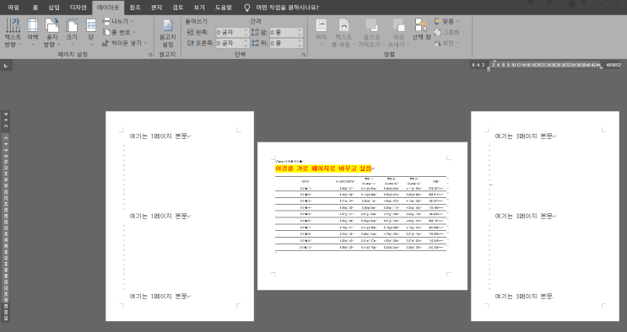
Task: Open the 단 (columns) tool
Action: click(91, 33)
